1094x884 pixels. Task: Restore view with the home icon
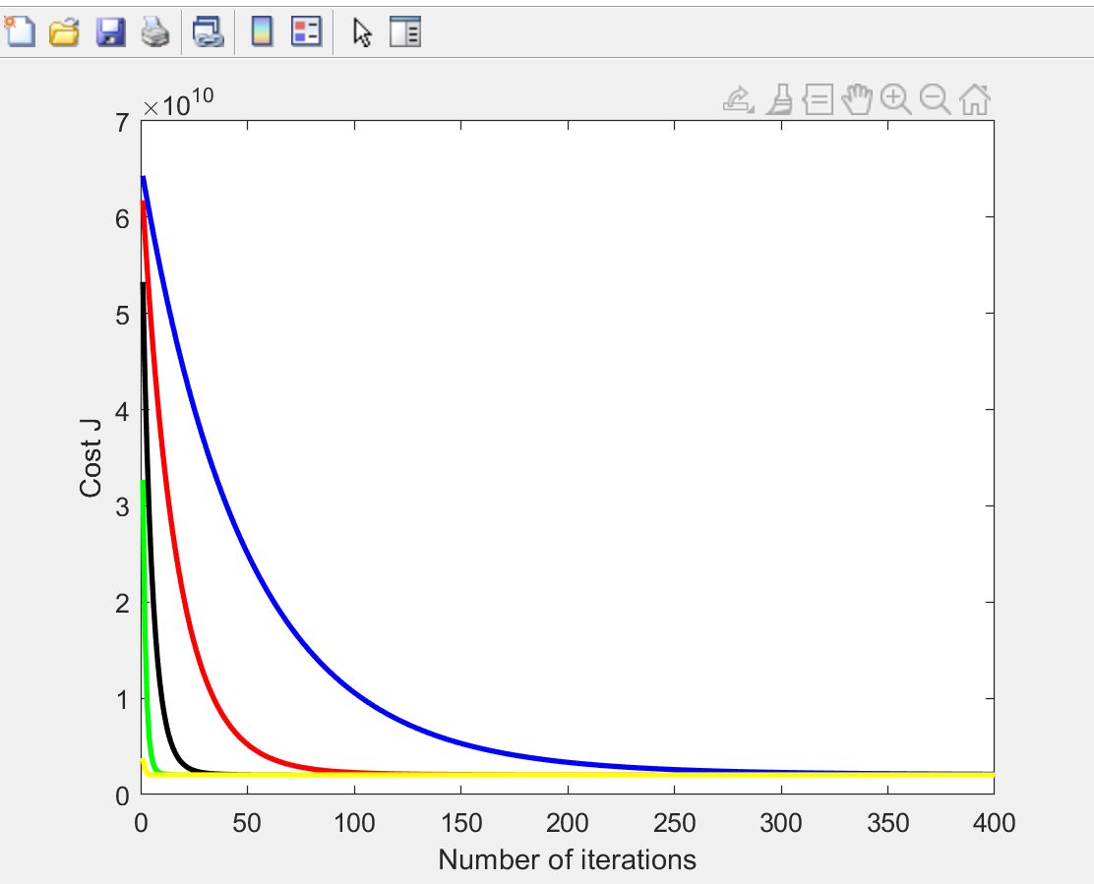(974, 98)
